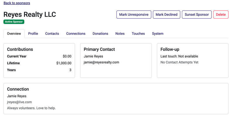Click the jreyes@live.com connection email
This screenshot has width=234, height=117.
click(x=19, y=102)
